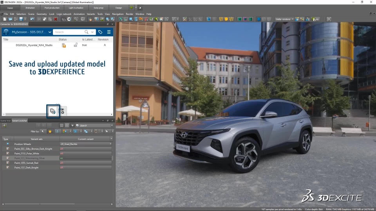
Task: Expand the MySession dropdown chevron
Action: click(x=50, y=32)
